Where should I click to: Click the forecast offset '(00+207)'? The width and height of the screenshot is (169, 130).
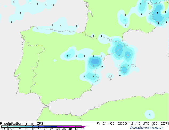click(160, 124)
